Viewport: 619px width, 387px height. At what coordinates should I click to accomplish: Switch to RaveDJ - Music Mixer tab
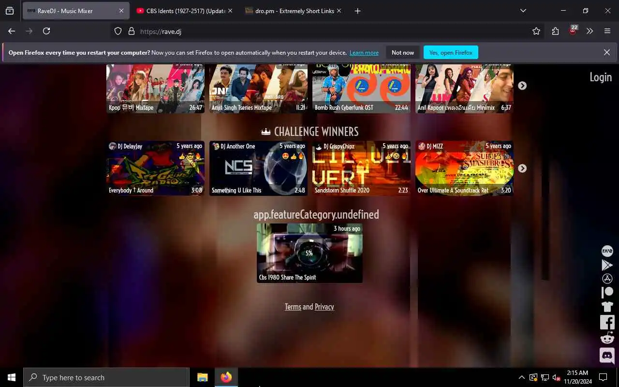pos(76,11)
